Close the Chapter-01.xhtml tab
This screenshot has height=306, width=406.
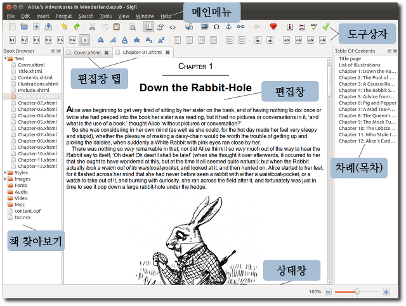[167, 52]
